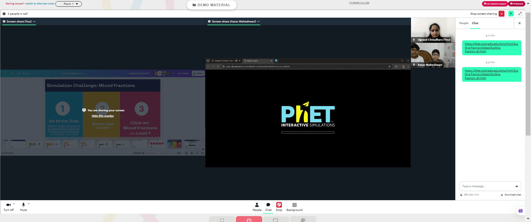Viewport: 531px width, 222px height.
Task: Click Present button in shared Canva window
Action: click(x=184, y=73)
